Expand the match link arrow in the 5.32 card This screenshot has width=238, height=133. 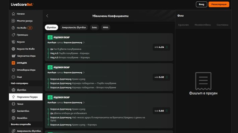click(84, 73)
